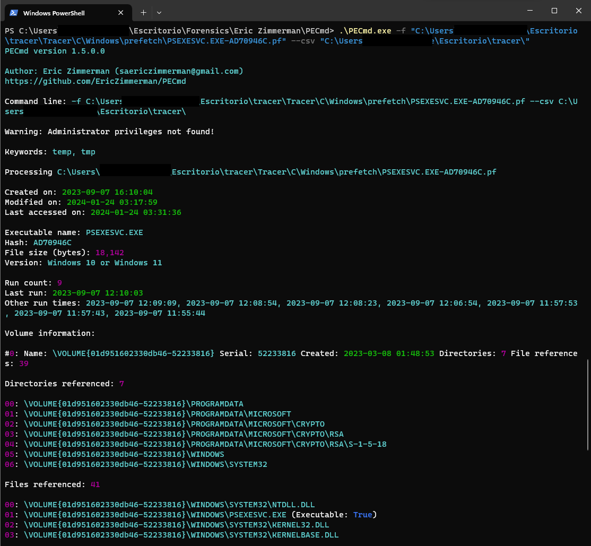Click other run time 2023-09-07 11:57:53

(x=532, y=303)
